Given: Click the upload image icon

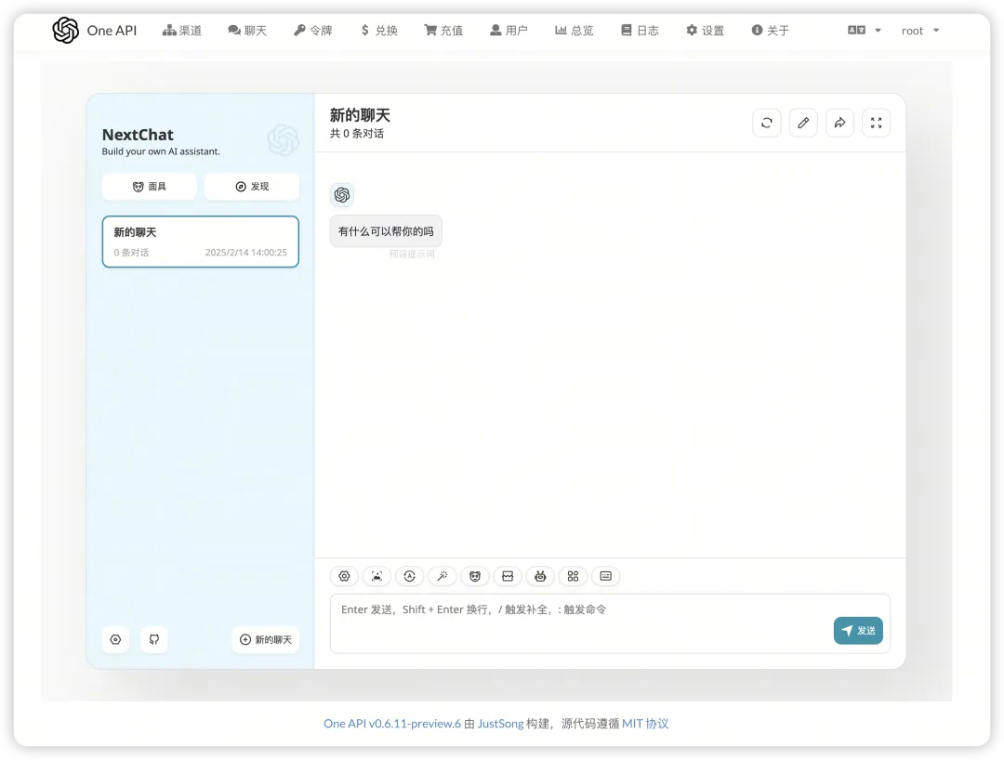Looking at the screenshot, I should point(377,576).
